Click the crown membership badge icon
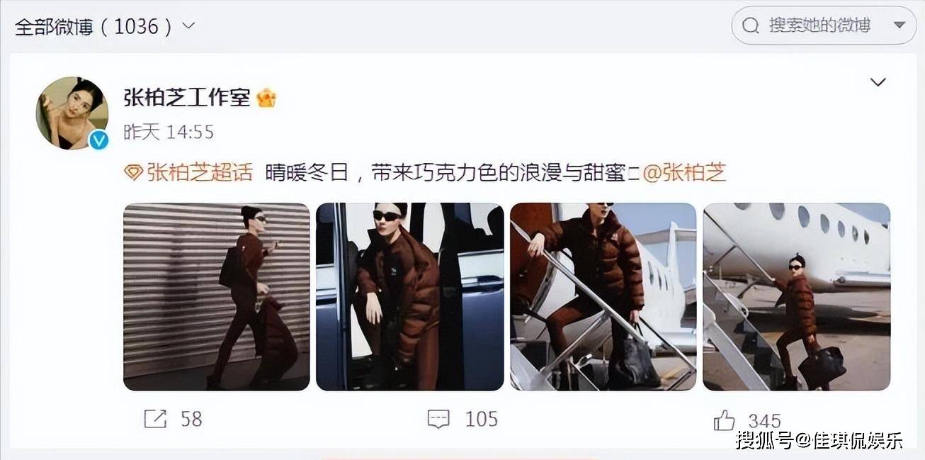This screenshot has height=460, width=925. [266, 98]
